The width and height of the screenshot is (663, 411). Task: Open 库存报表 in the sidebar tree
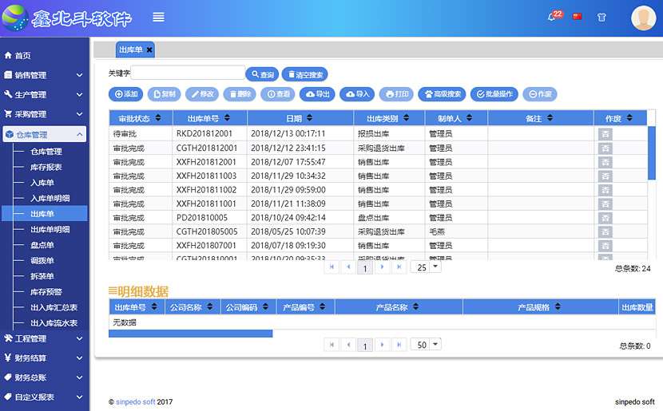tap(46, 168)
